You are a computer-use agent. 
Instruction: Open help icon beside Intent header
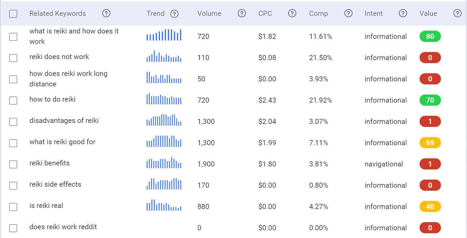coord(403,14)
